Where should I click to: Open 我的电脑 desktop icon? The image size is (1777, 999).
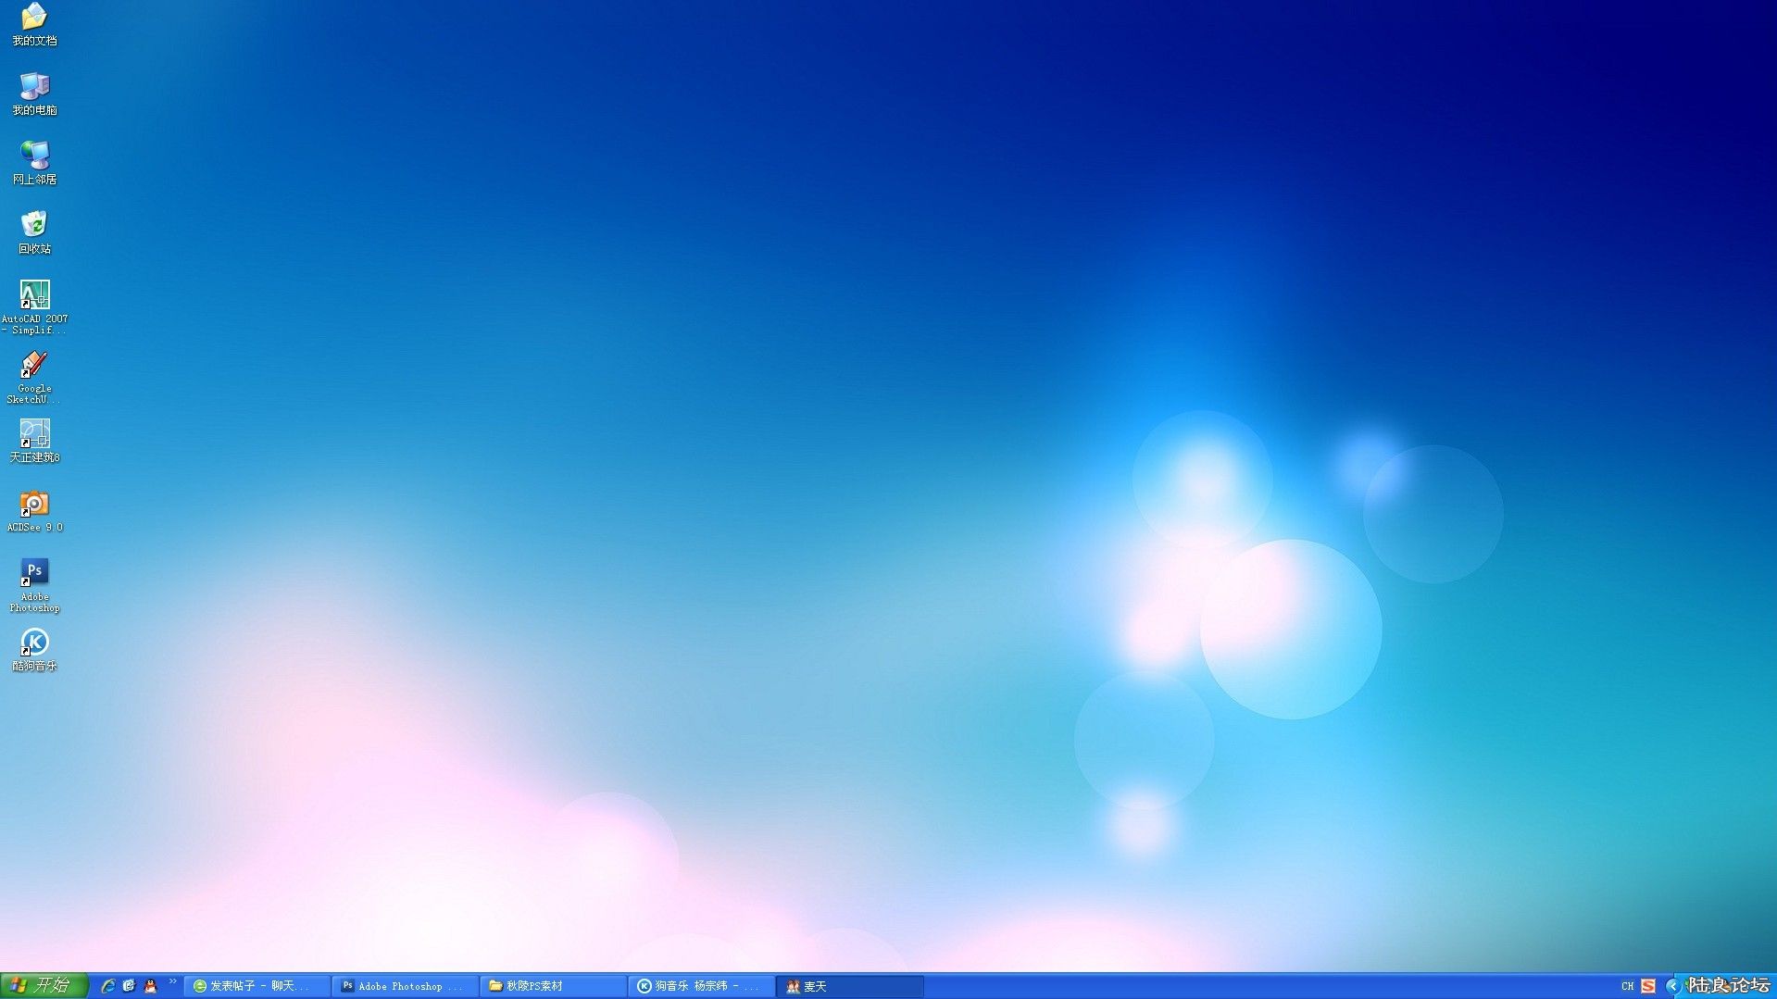point(34,93)
